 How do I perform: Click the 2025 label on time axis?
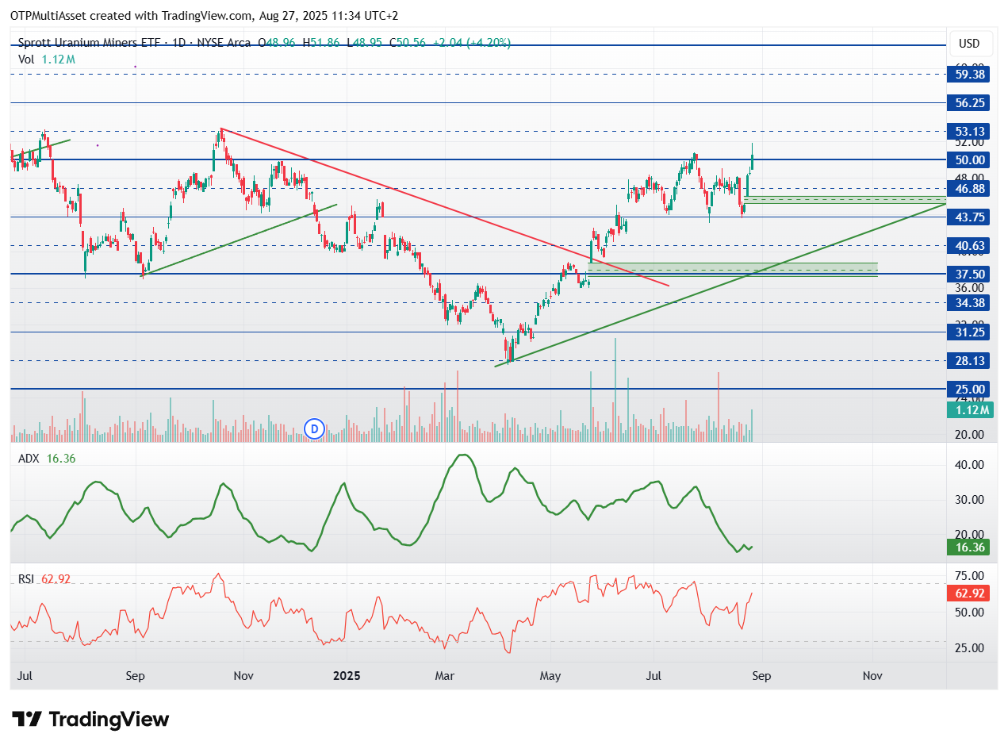tap(347, 676)
